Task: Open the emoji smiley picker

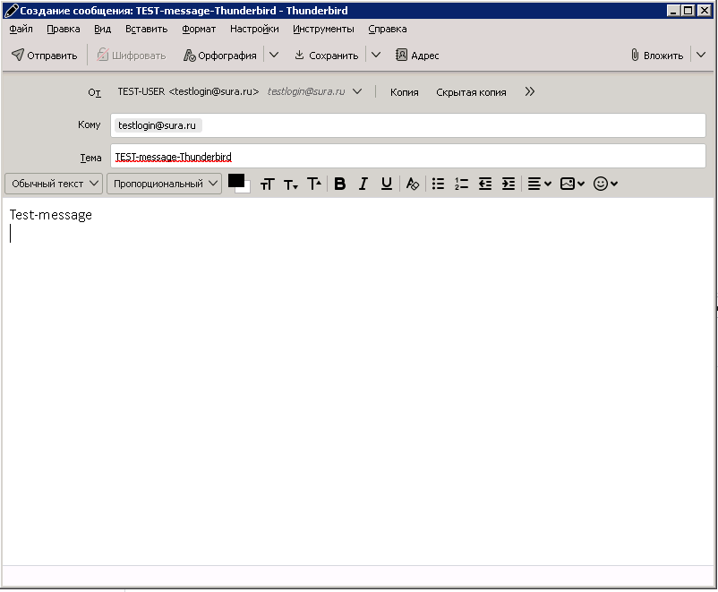Action: 606,184
